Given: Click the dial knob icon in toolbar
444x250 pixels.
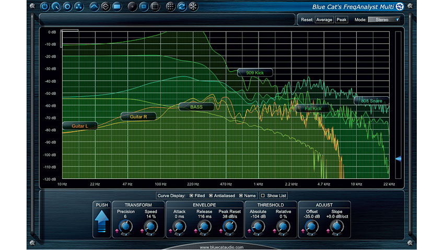Looking at the screenshot, I should 56,6.
